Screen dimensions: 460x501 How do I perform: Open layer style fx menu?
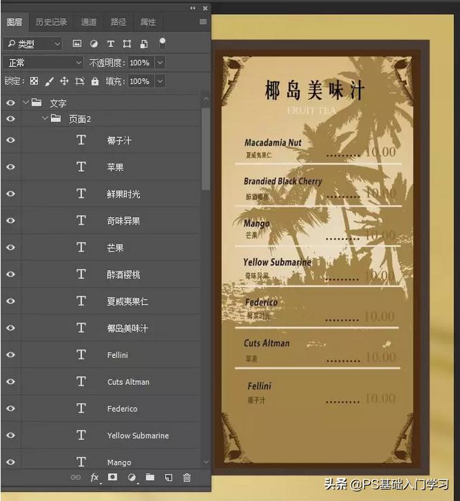(x=94, y=478)
